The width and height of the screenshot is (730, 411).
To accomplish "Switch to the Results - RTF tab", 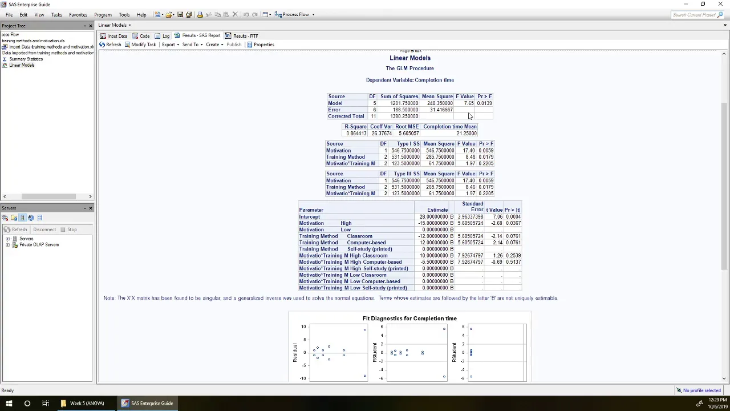I will (x=241, y=36).
